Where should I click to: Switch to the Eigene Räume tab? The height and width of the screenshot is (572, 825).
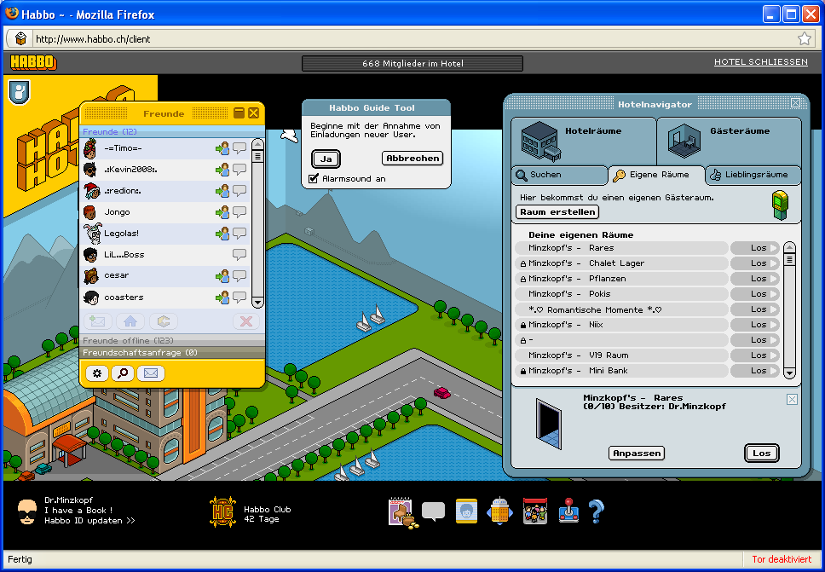pos(656,175)
